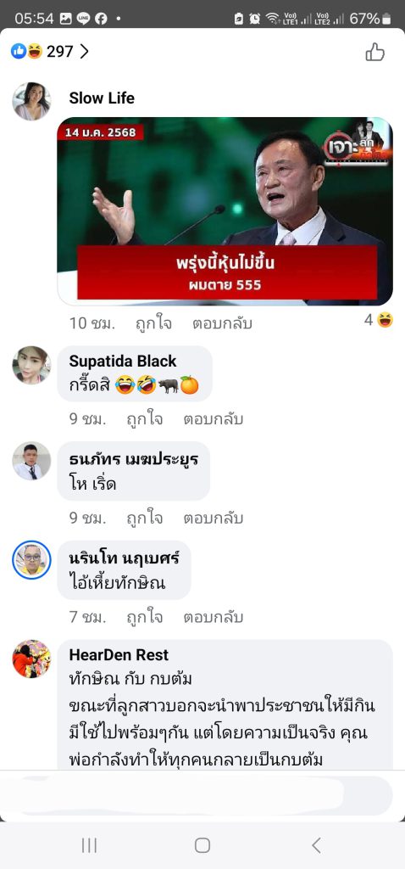Expand the 297 reactions list
The image size is (405, 869).
coord(50,52)
